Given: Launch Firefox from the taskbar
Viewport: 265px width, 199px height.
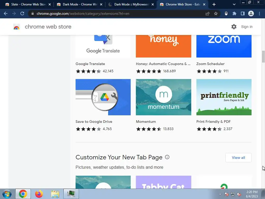Looking at the screenshot, I should [39, 194].
